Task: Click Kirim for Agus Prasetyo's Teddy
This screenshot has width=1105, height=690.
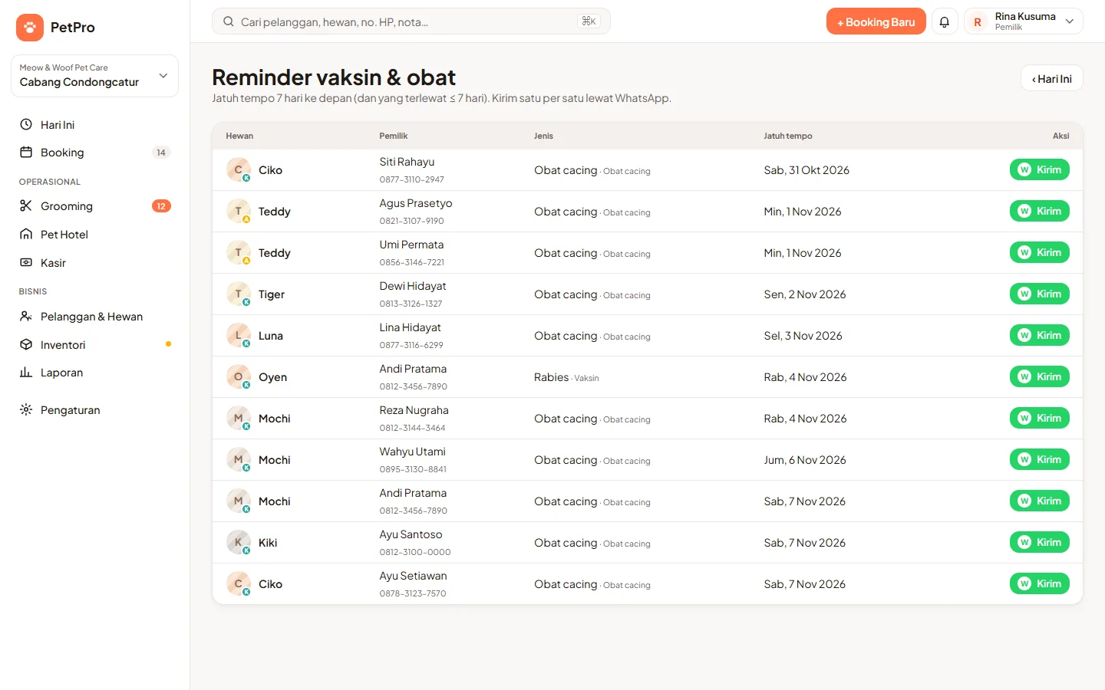Action: click(x=1040, y=212)
